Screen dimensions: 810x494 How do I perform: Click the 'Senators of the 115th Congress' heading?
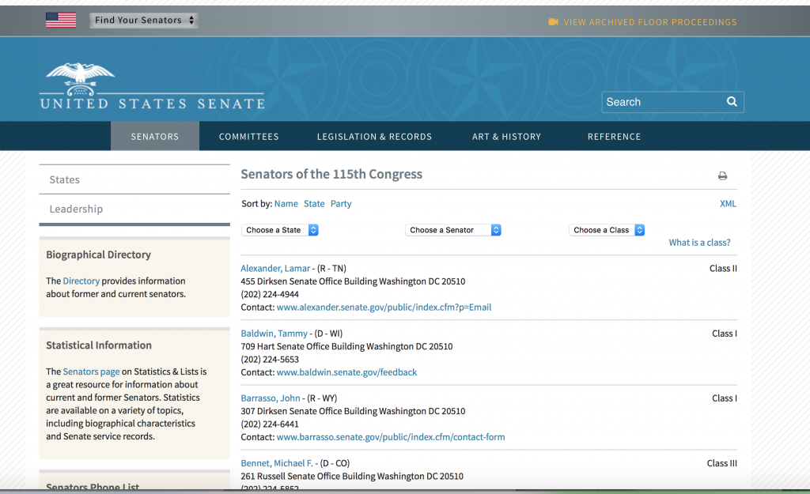pos(331,174)
